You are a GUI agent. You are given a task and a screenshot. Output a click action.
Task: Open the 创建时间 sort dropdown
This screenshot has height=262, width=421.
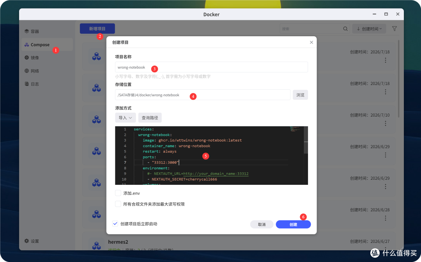coord(369,29)
